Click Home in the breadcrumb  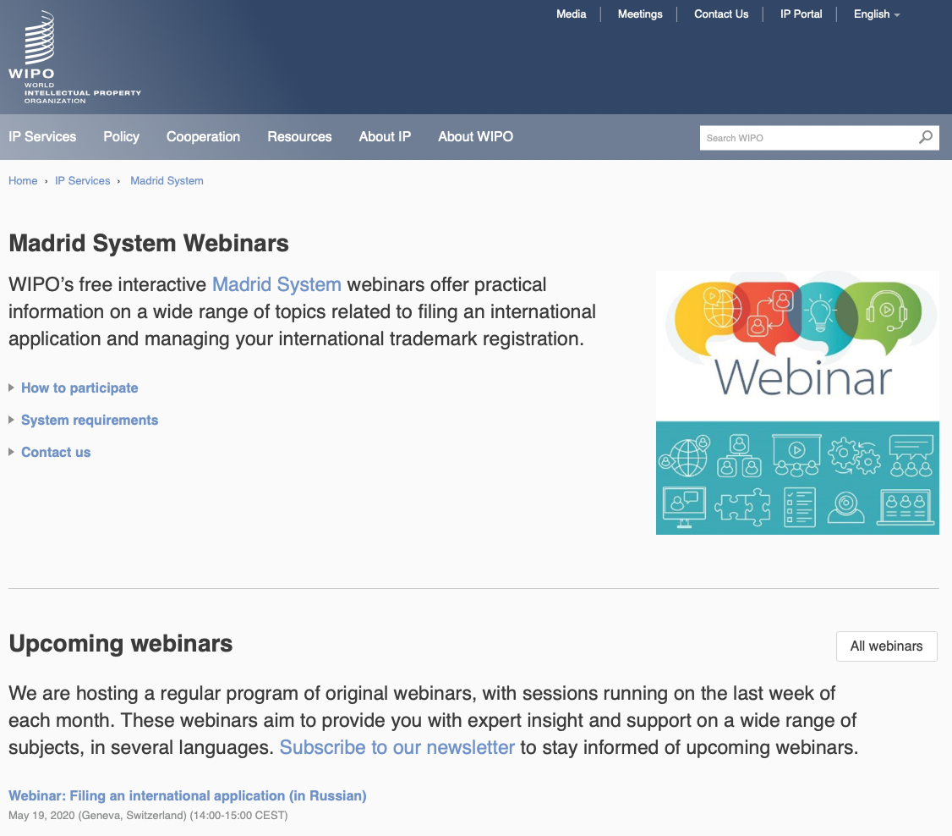(23, 180)
